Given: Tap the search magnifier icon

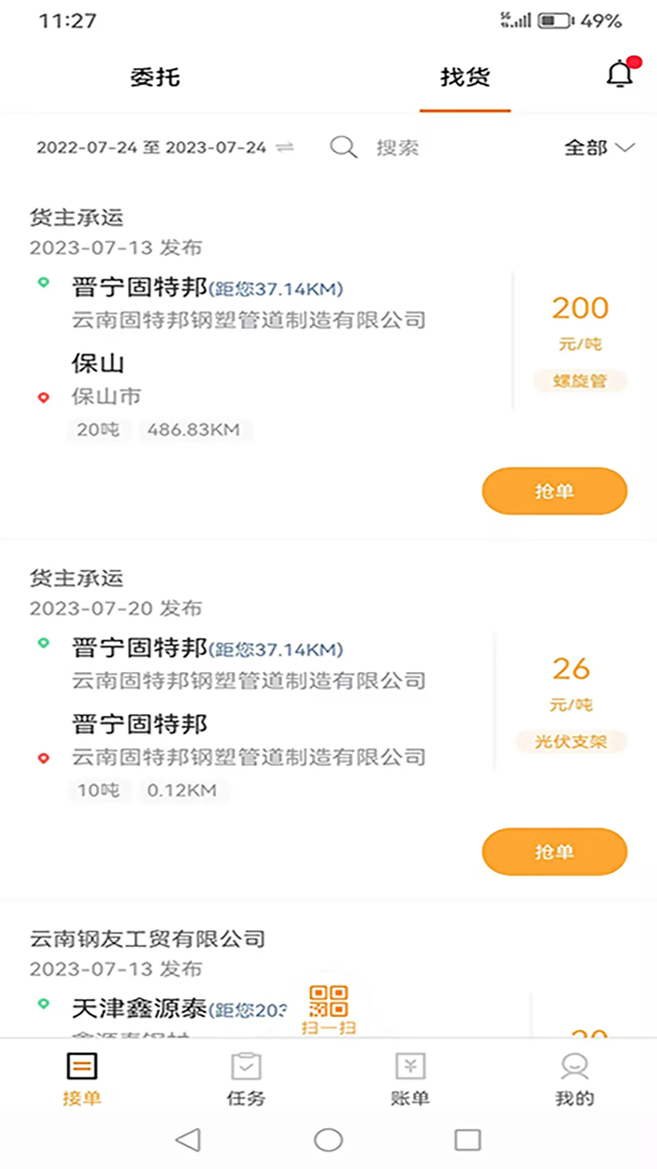Looking at the screenshot, I should (x=343, y=147).
